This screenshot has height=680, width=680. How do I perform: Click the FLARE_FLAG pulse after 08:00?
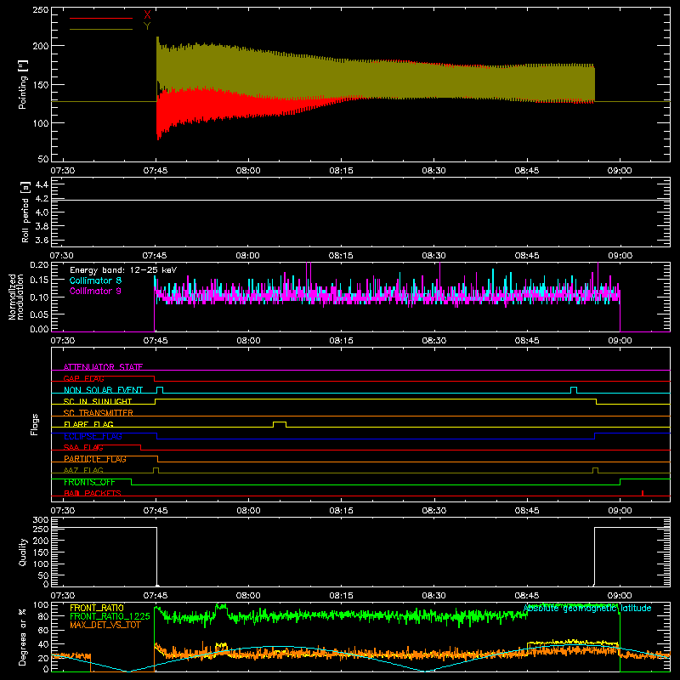tap(280, 423)
